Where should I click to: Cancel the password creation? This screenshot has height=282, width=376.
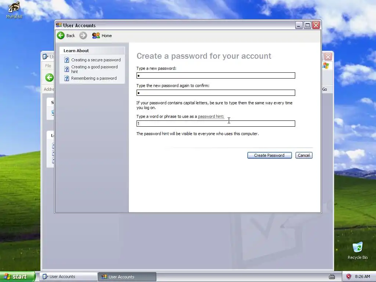pyautogui.click(x=304, y=155)
